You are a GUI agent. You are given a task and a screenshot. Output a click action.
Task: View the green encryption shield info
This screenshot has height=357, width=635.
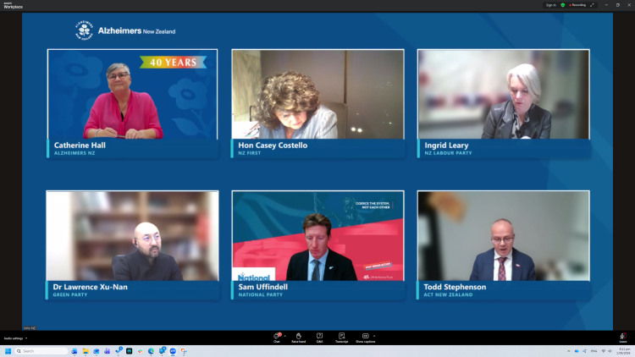tap(562, 5)
